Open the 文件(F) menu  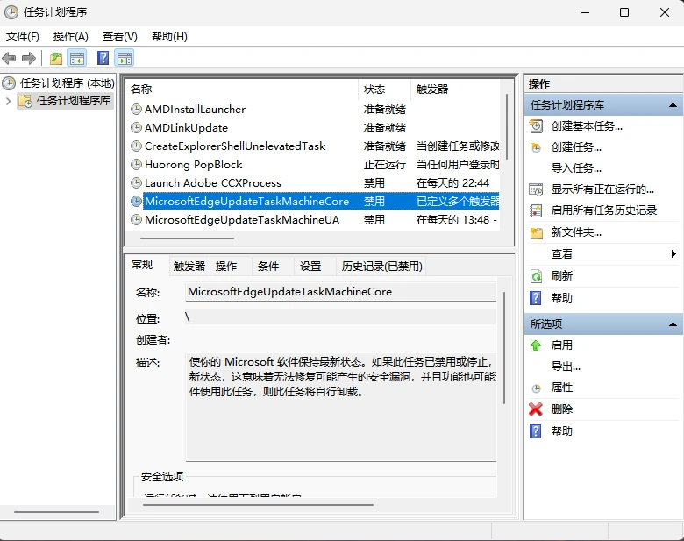click(22, 37)
